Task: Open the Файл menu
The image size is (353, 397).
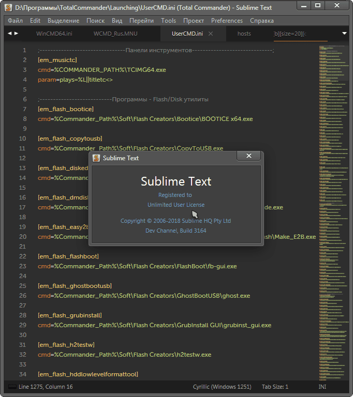Action: pos(15,21)
